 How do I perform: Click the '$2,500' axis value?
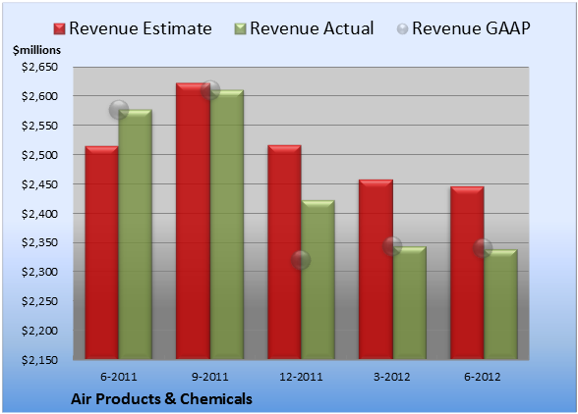[39, 155]
